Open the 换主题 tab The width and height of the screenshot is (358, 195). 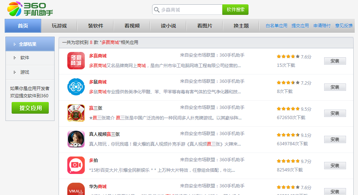pos(241,26)
